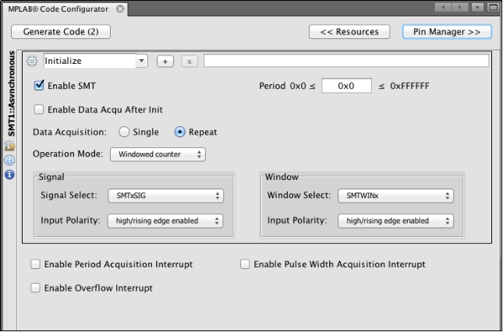This screenshot has width=503, height=332.
Task: Switch to MPLAB Code Configurator tab
Action: 58,9
